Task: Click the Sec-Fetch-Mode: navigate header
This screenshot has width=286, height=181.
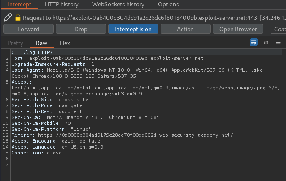Action: [x=47, y=105]
